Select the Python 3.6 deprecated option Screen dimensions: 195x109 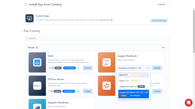[134, 81]
